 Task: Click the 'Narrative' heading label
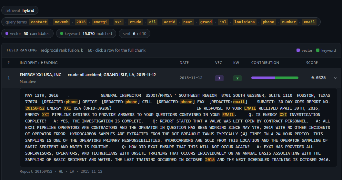(x=28, y=82)
